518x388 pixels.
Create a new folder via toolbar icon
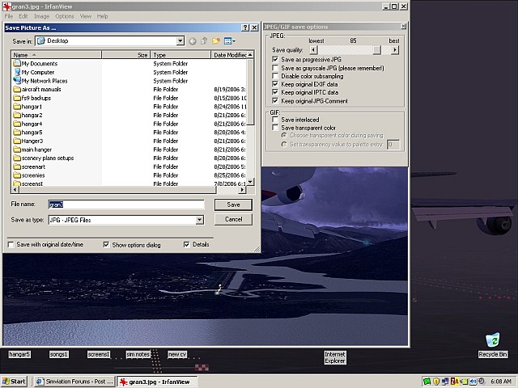click(x=217, y=40)
